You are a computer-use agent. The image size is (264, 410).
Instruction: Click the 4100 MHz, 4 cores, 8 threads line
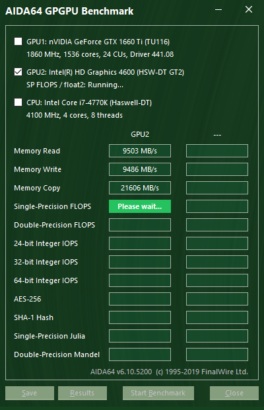pyautogui.click(x=75, y=115)
